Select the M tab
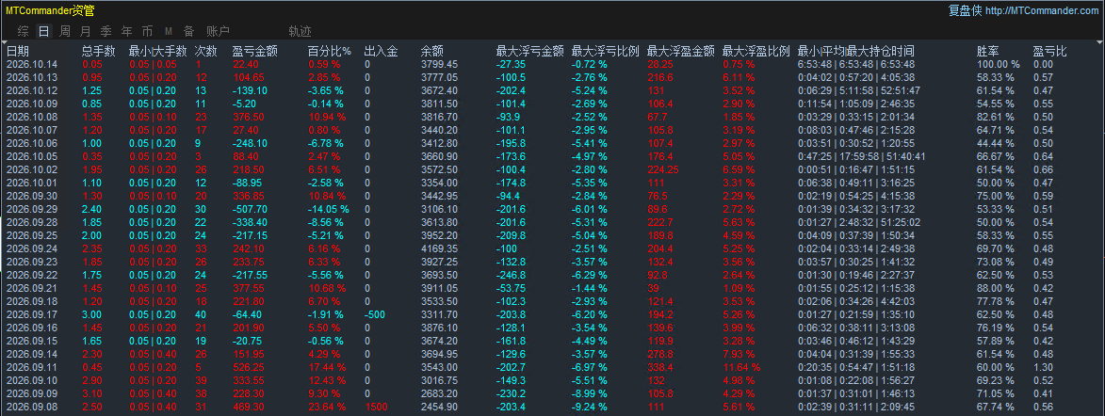The width and height of the screenshot is (1105, 416). (169, 31)
